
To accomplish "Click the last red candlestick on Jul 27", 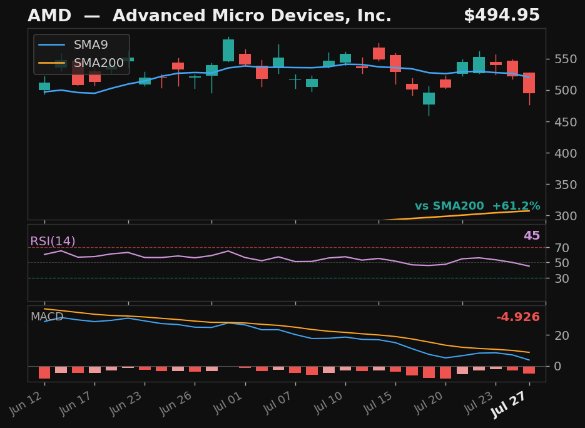I will point(529,83).
